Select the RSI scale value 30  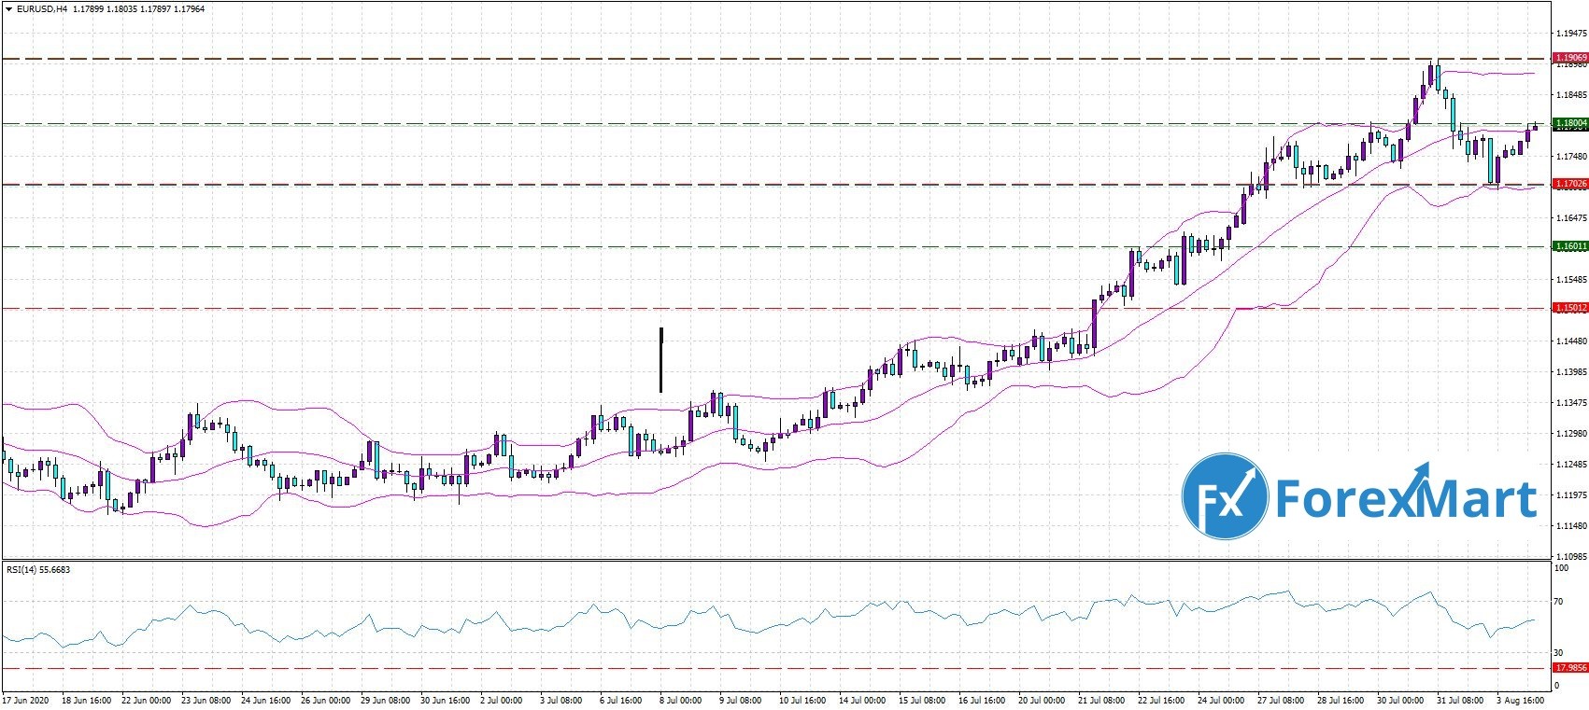point(1558,652)
